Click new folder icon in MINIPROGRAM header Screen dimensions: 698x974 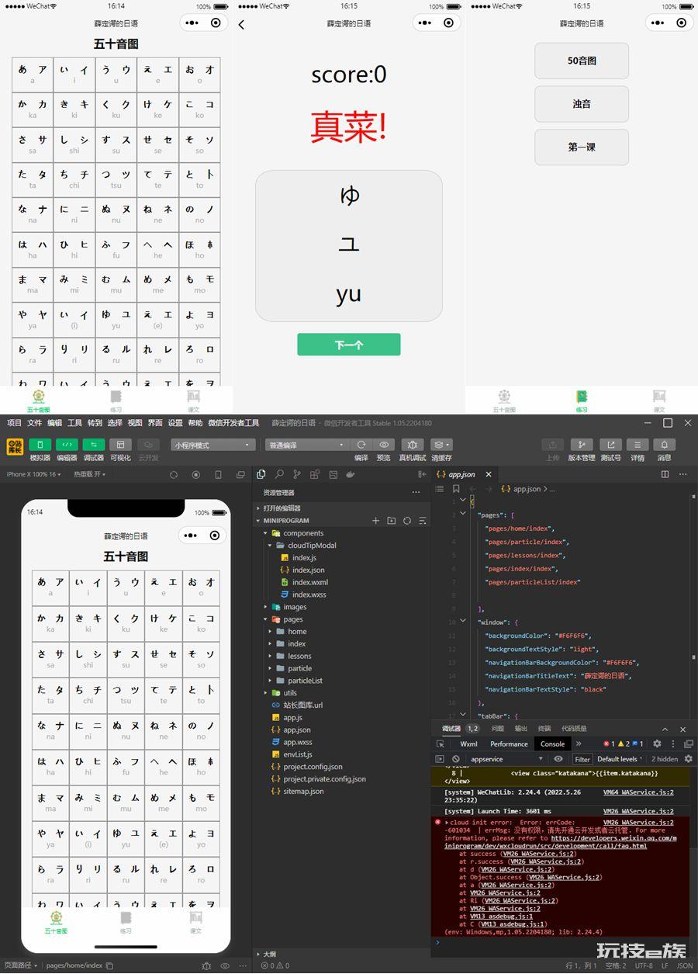pos(391,521)
